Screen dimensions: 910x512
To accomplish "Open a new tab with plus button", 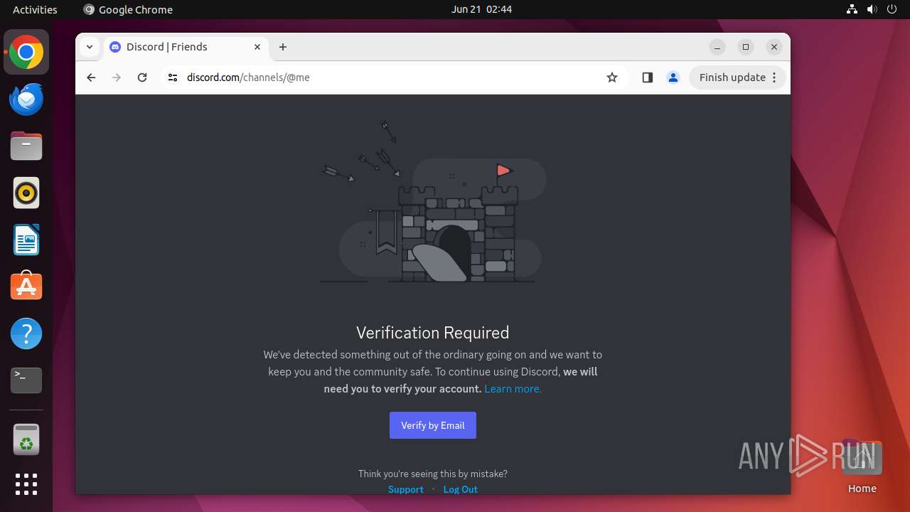I will click(283, 47).
